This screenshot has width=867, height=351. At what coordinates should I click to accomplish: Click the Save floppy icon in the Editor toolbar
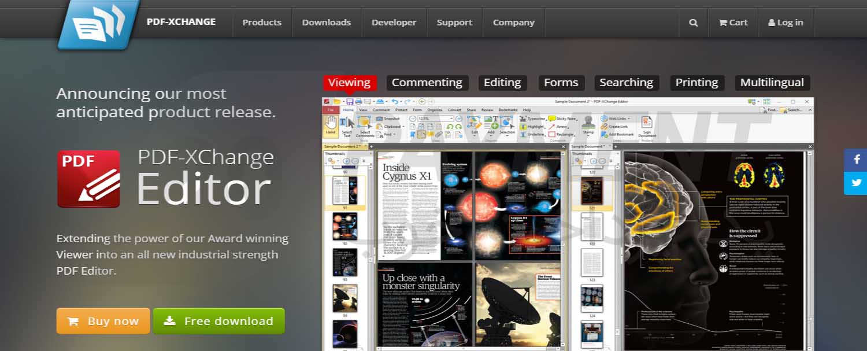(x=350, y=102)
